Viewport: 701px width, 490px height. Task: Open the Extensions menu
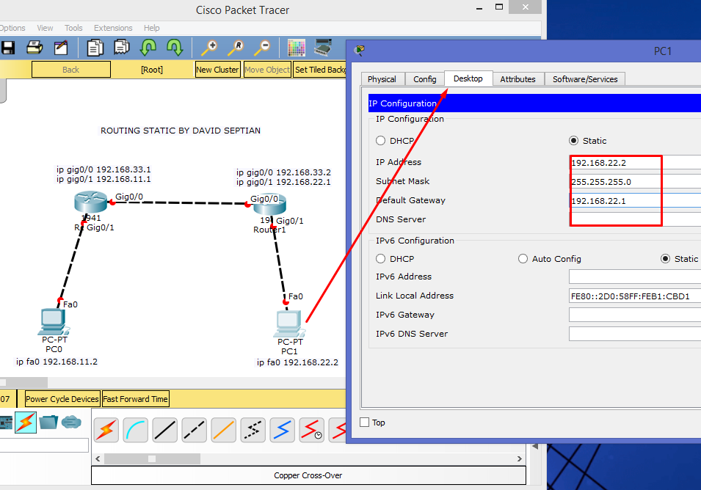pos(113,27)
